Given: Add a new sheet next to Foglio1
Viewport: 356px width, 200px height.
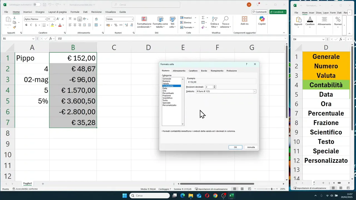Looking at the screenshot, I should coord(43,184).
